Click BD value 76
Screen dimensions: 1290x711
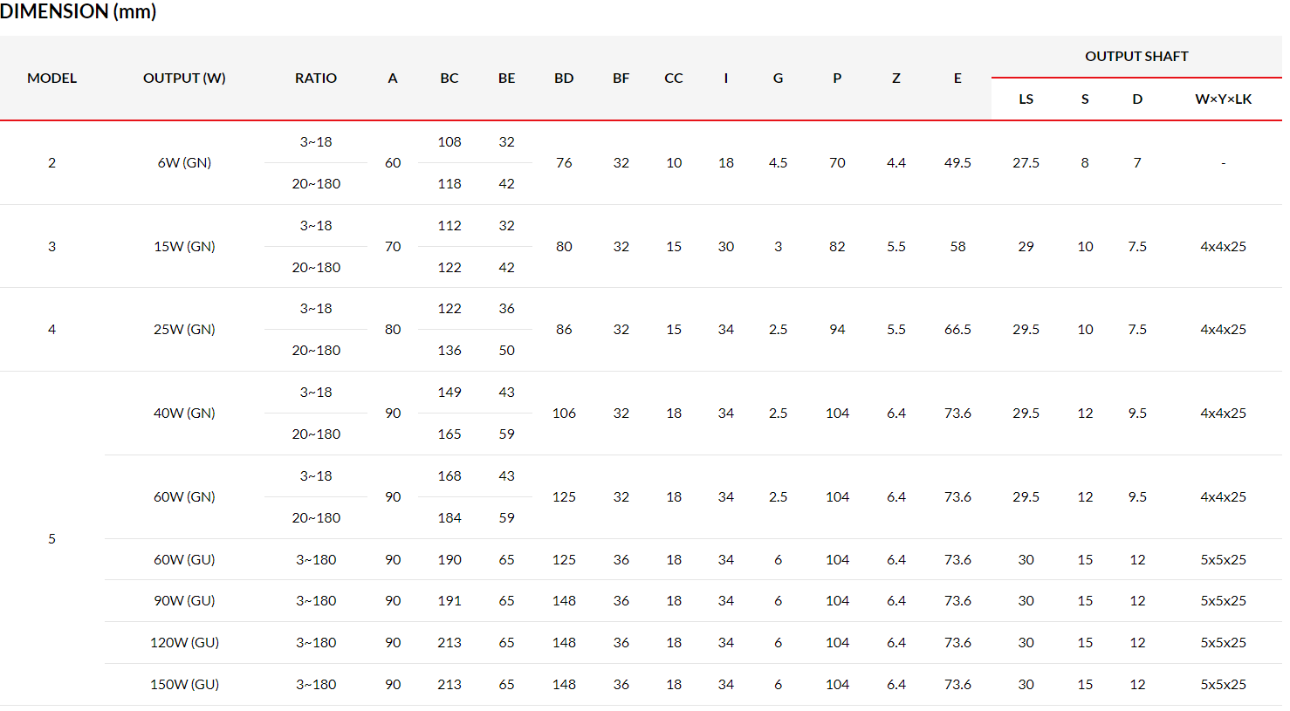[564, 162]
